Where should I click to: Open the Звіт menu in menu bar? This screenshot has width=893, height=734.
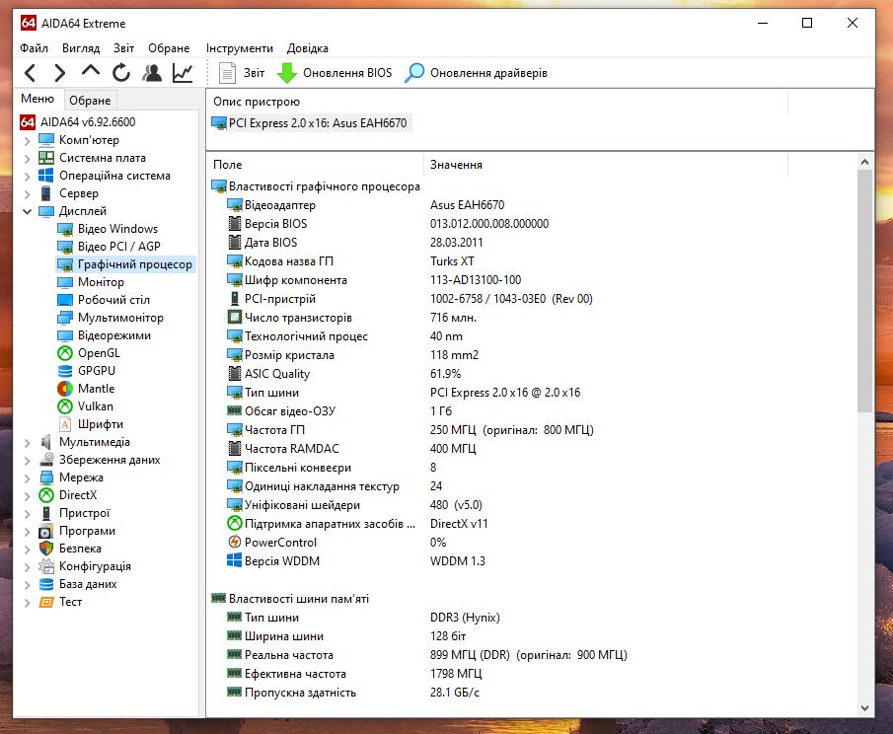tap(123, 48)
